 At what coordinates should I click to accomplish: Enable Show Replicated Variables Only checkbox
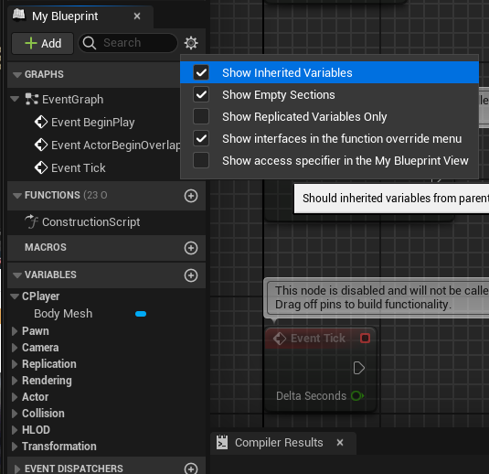click(201, 116)
